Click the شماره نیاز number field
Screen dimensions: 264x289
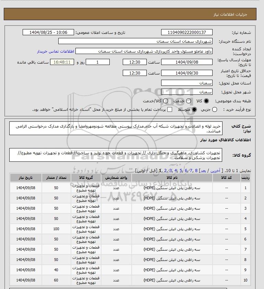pyautogui.click(x=187, y=32)
